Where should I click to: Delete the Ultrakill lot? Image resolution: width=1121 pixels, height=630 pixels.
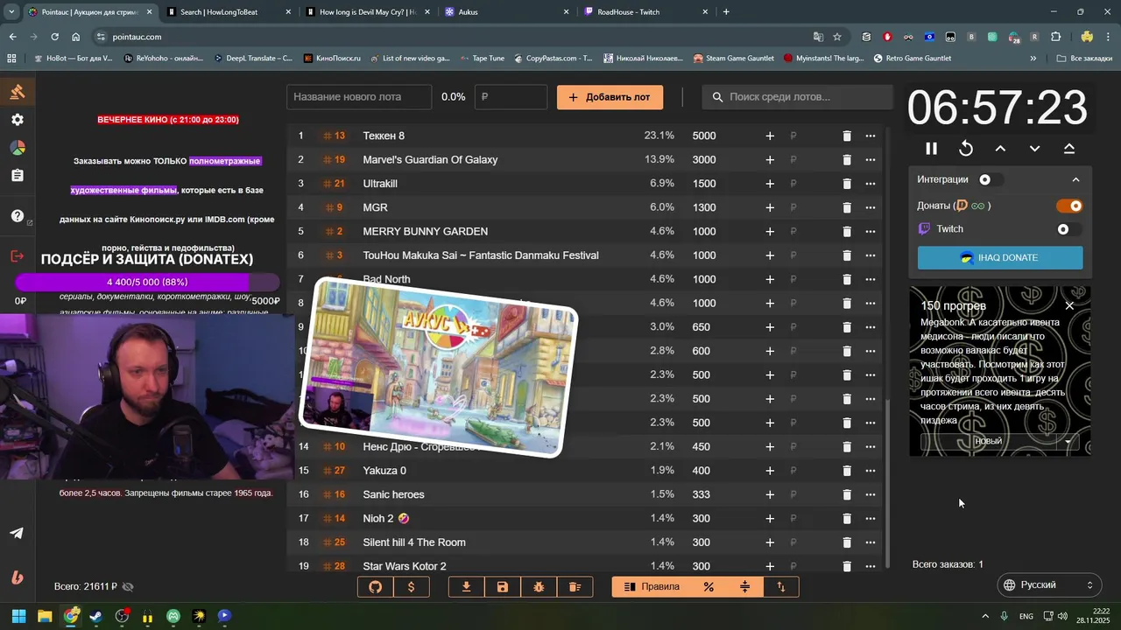pos(847,184)
